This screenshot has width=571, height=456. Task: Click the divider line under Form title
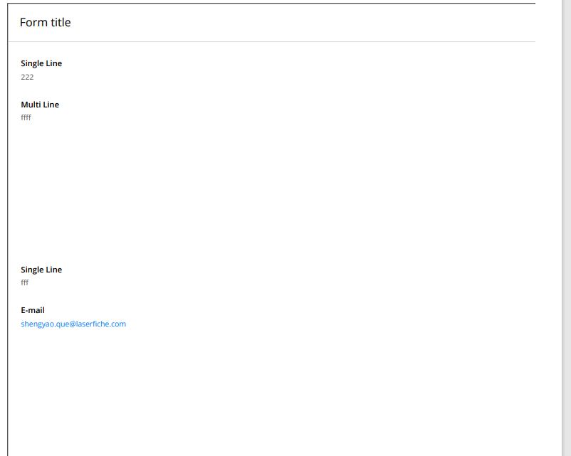(x=272, y=41)
